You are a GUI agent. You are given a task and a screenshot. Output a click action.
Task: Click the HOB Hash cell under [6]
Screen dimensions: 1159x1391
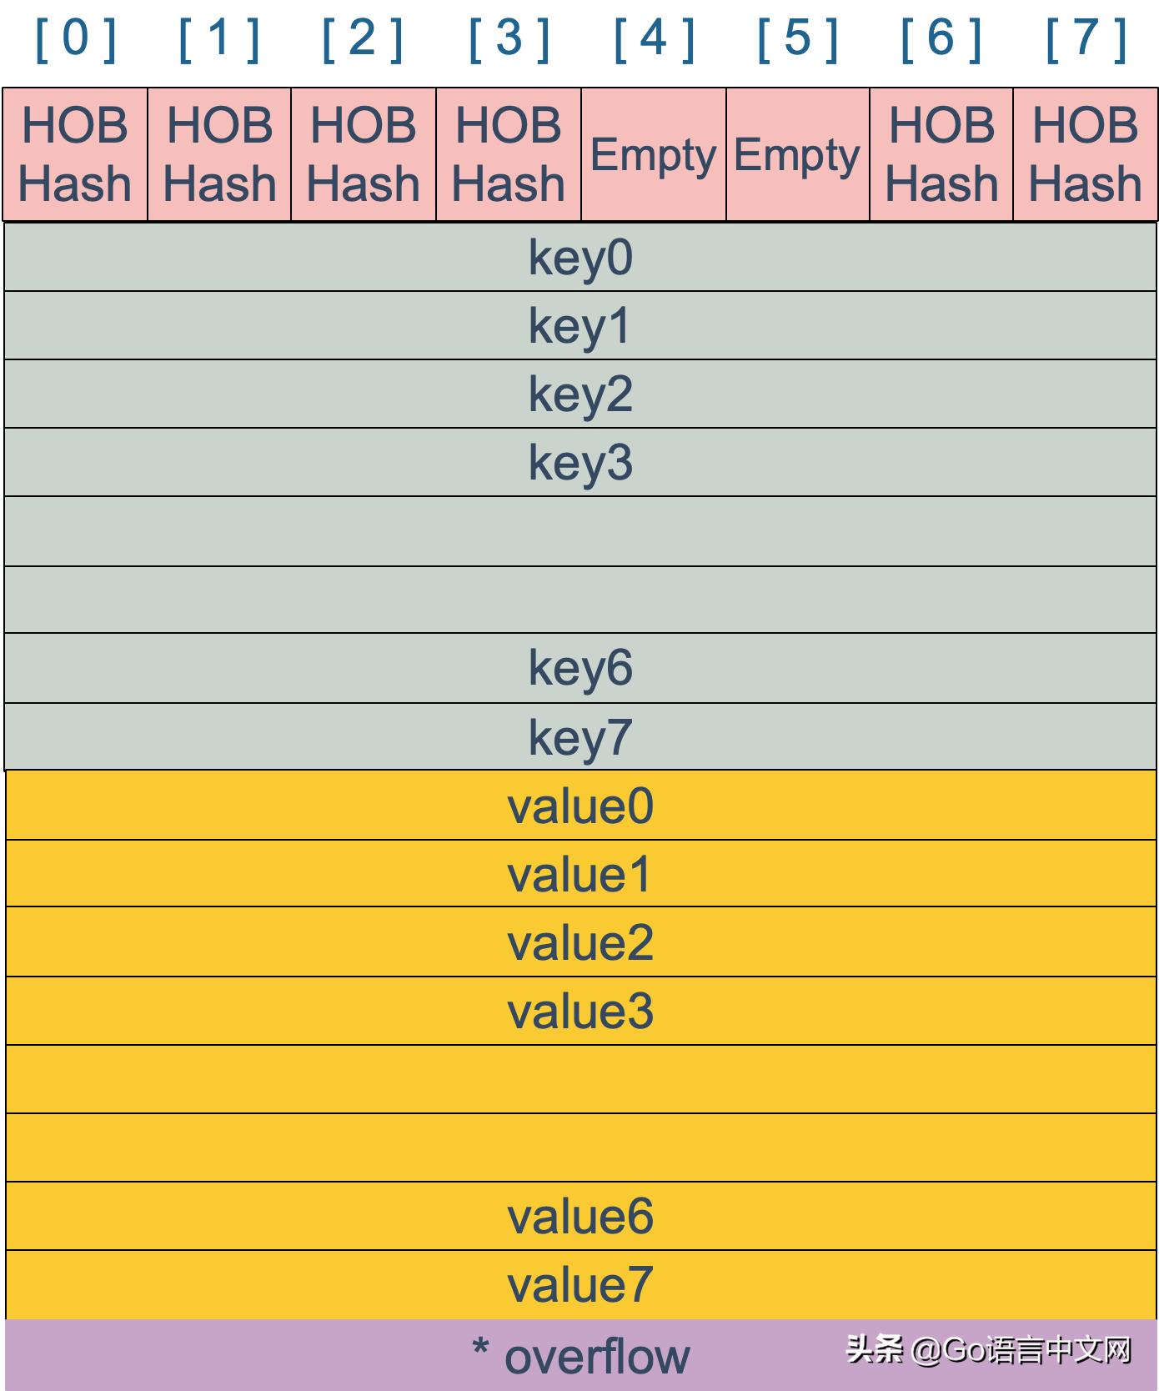tap(941, 154)
